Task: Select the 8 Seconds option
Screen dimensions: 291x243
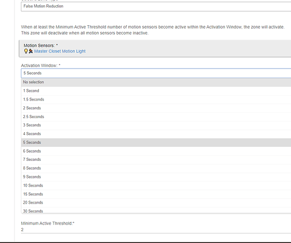Action: point(156,168)
